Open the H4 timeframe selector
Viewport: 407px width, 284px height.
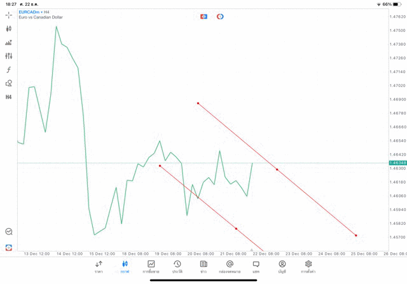pos(9,97)
